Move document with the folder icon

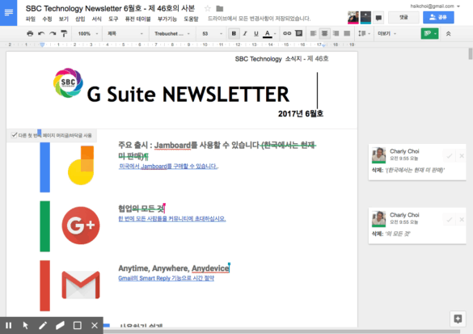pos(220,8)
